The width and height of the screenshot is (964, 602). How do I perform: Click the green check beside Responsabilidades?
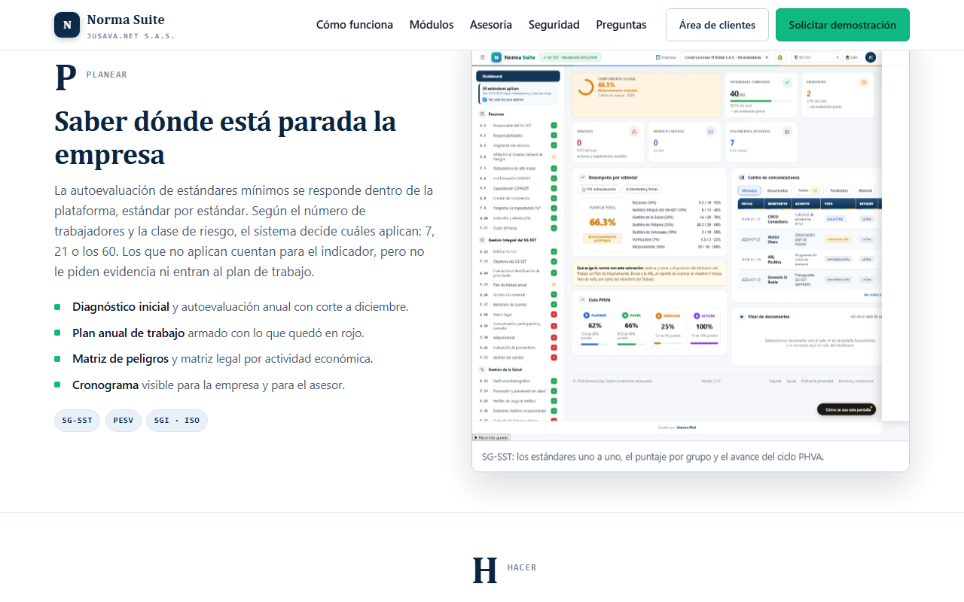coord(554,135)
